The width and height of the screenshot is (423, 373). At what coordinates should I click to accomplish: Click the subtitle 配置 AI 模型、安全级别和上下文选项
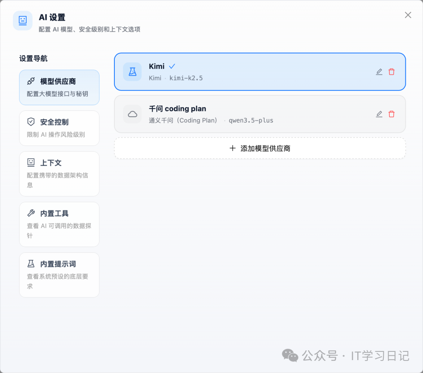(89, 29)
